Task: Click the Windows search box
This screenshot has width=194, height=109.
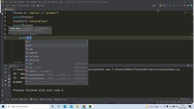Action: click(28, 106)
